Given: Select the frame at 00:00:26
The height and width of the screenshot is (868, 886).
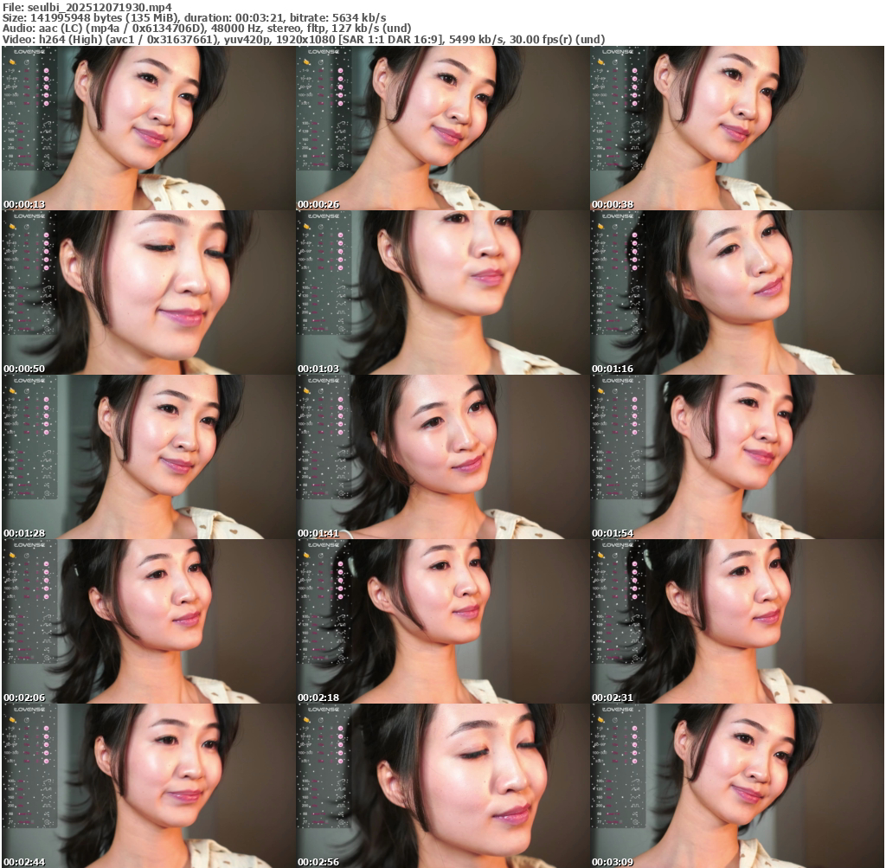Looking at the screenshot, I should (442, 128).
